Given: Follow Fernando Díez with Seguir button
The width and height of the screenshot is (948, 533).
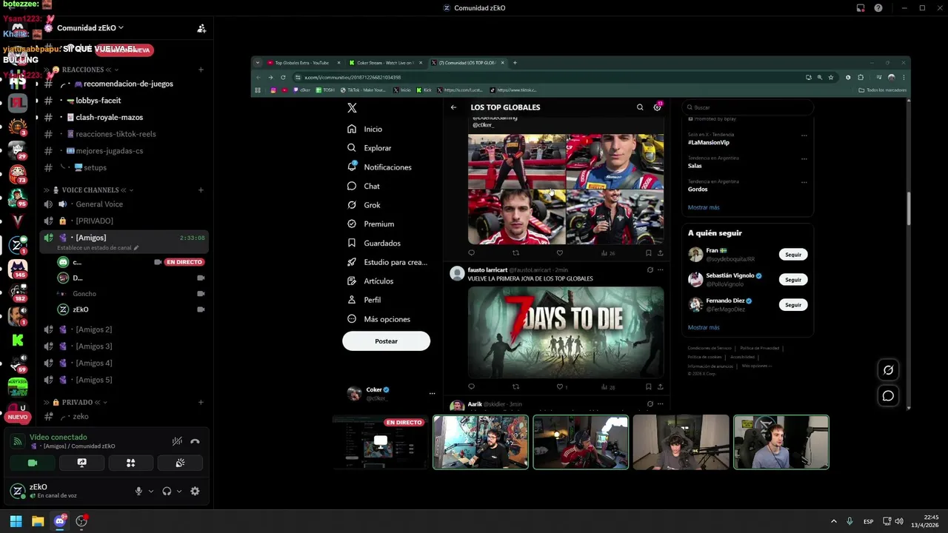Looking at the screenshot, I should point(793,305).
